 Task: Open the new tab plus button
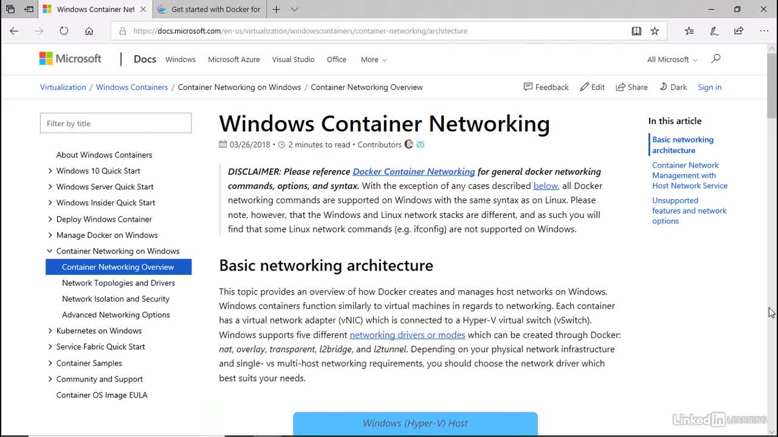[x=276, y=9]
